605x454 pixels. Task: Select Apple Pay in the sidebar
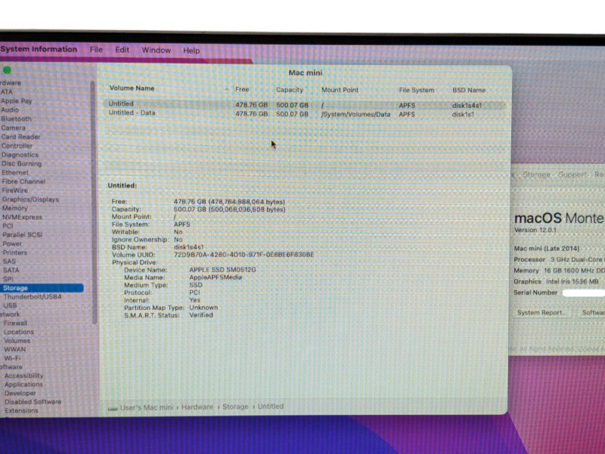tap(16, 100)
